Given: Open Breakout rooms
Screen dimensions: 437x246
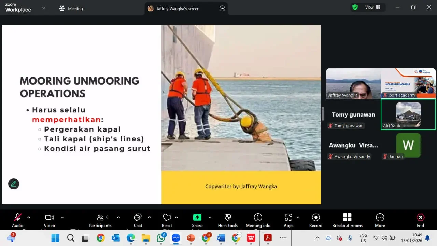Looking at the screenshot, I should coord(347,220).
